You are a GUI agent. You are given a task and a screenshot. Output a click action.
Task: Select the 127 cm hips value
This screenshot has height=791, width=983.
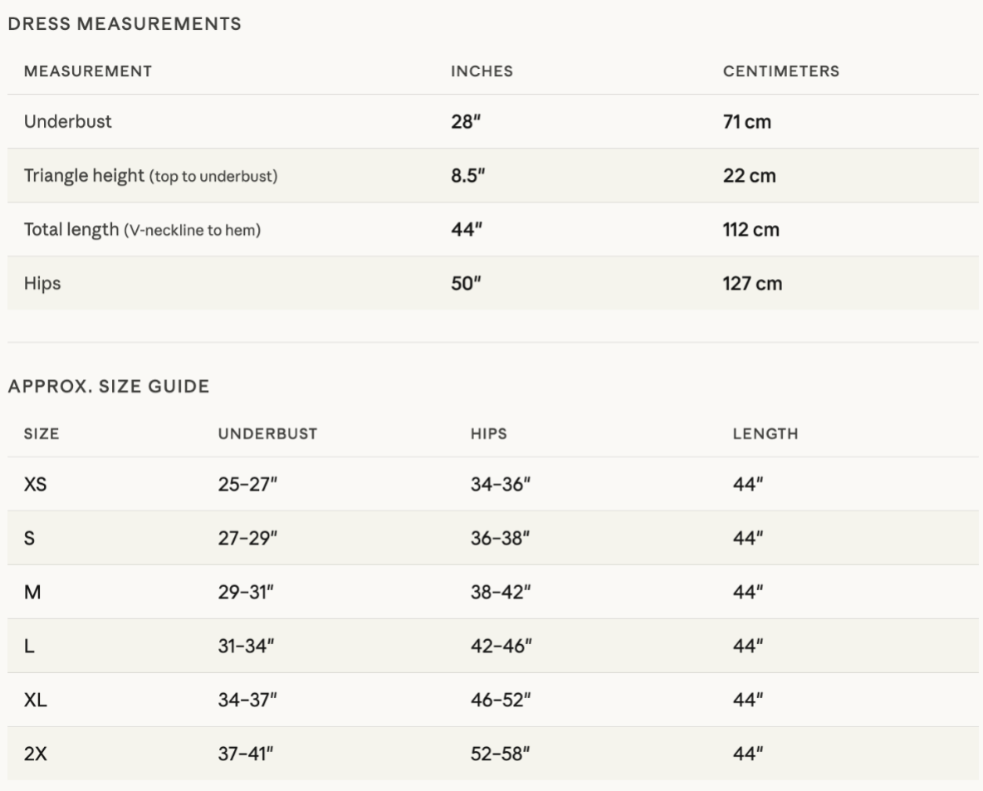(x=752, y=283)
